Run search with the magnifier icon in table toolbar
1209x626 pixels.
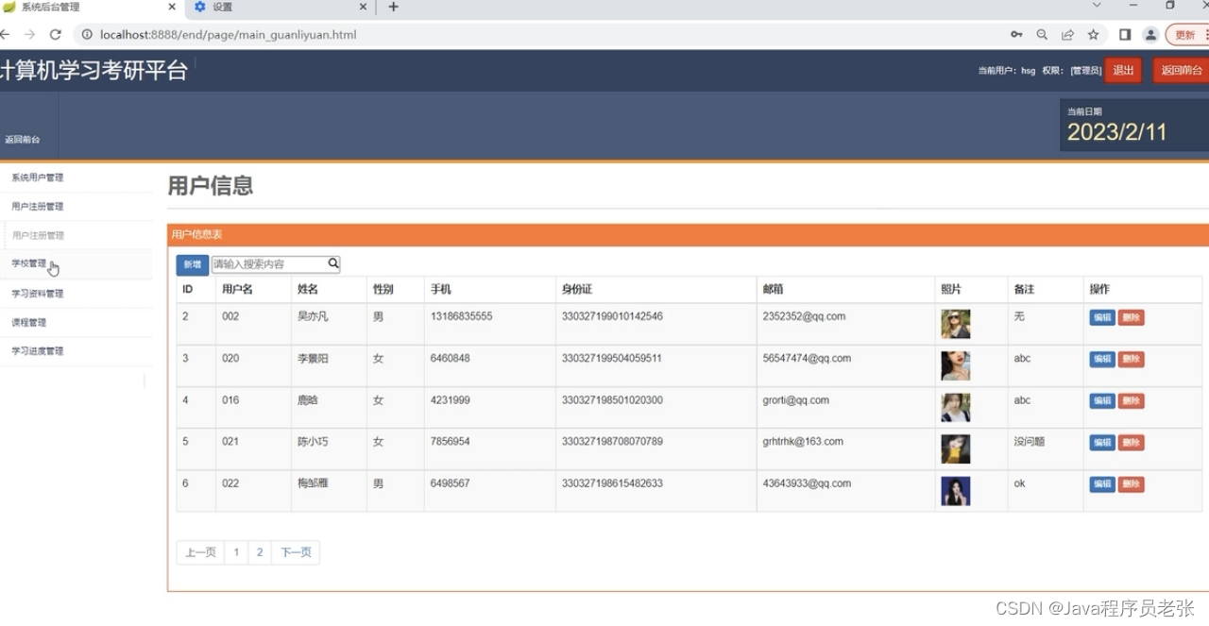point(333,263)
